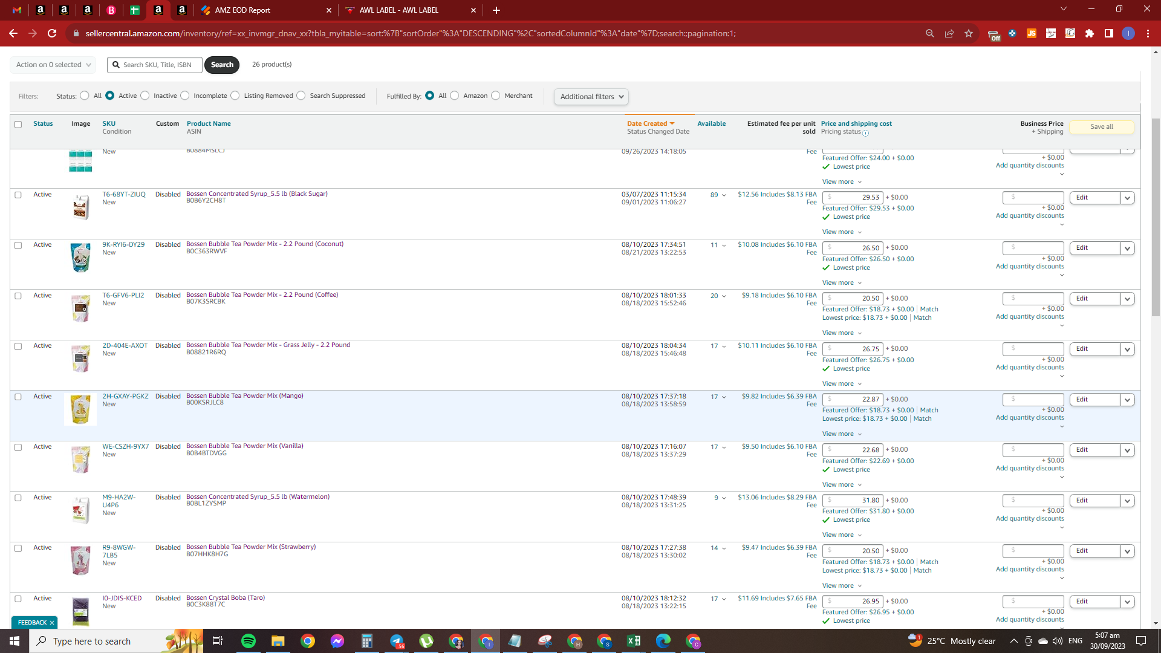Show the Pricing status info icon
This screenshot has width=1161, height=653.
tap(865, 133)
